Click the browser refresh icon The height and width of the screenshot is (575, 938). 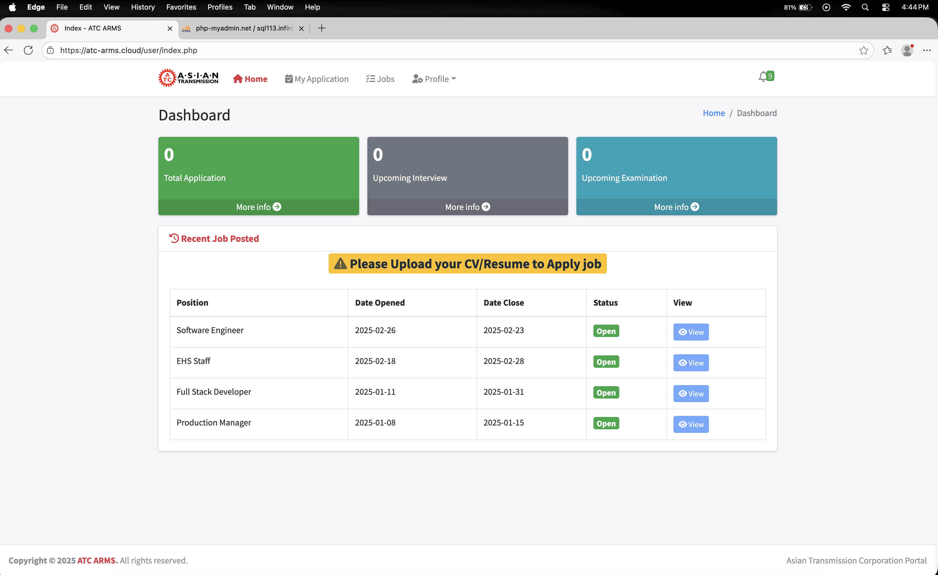click(28, 50)
